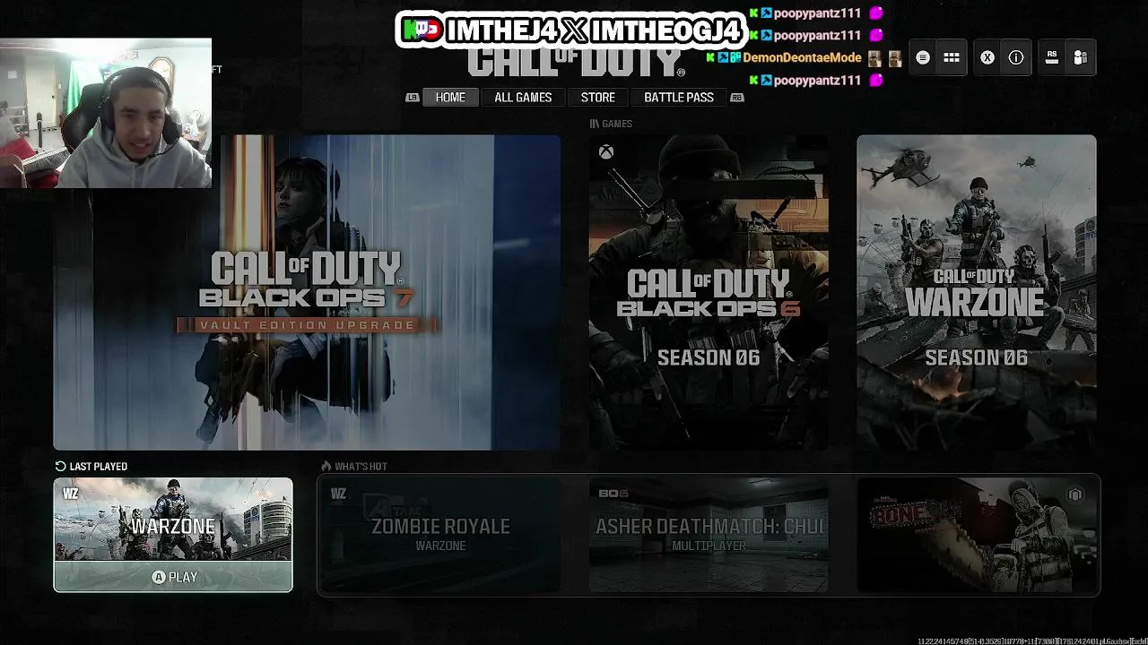Screen dimensions: 1148x645
Task: Click the LAST PLAYED section label
Action: click(99, 466)
